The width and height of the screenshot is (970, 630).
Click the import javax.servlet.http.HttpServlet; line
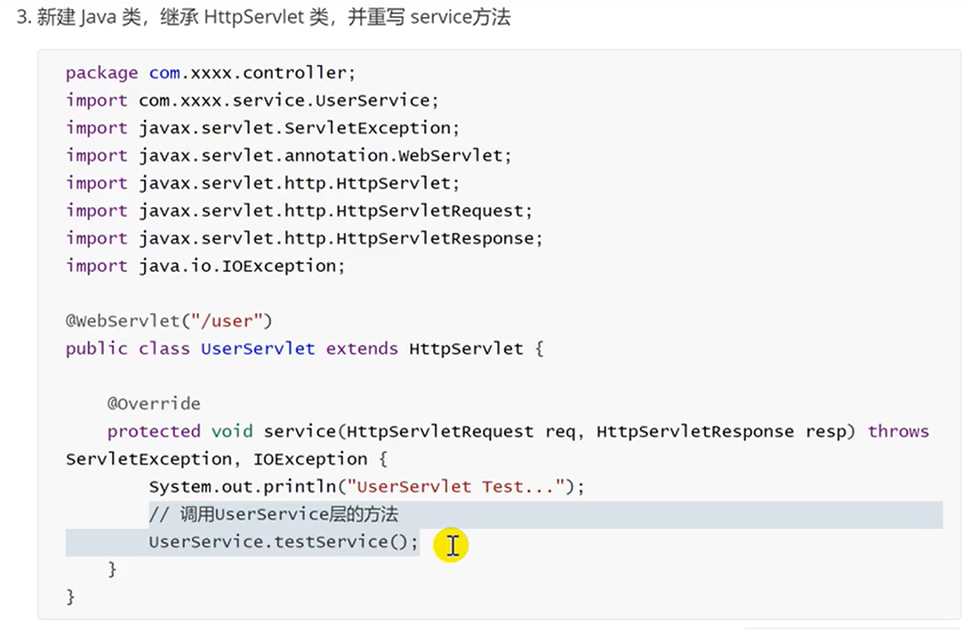click(262, 183)
